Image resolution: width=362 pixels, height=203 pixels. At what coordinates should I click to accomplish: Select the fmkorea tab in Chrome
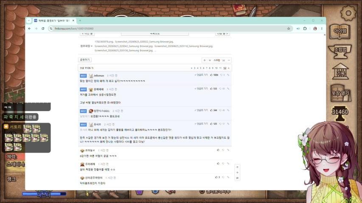click(x=54, y=20)
